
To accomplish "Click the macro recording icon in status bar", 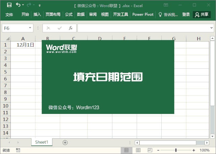I will (18, 150).
